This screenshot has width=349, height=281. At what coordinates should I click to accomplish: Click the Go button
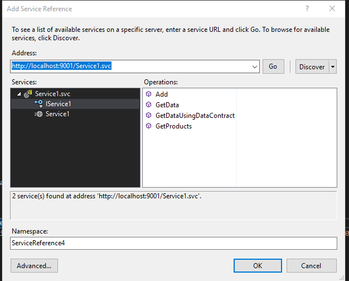point(273,66)
